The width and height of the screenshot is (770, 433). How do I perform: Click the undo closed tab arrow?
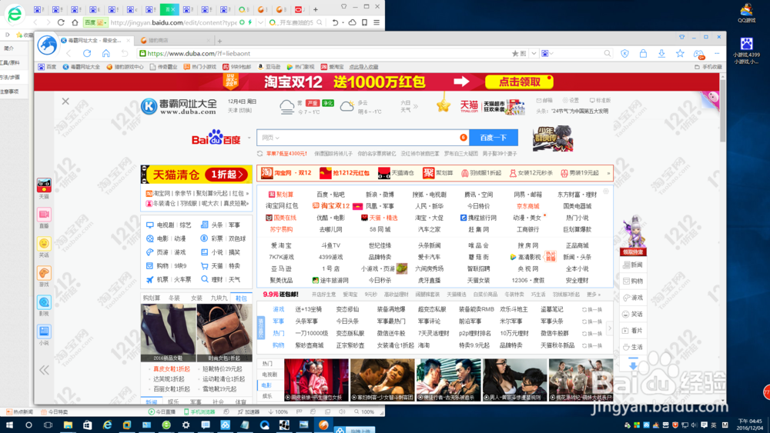pos(125,53)
